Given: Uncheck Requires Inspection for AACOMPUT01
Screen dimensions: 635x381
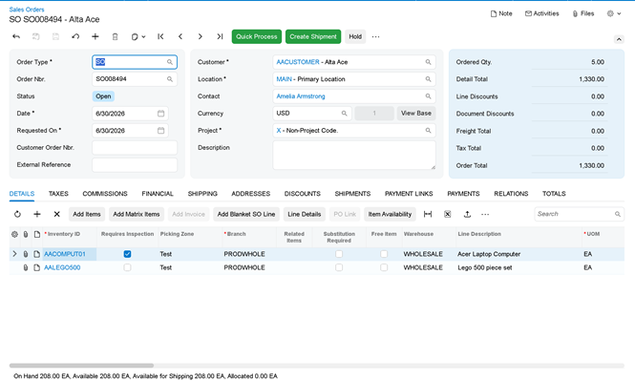Looking at the screenshot, I should [x=127, y=254].
